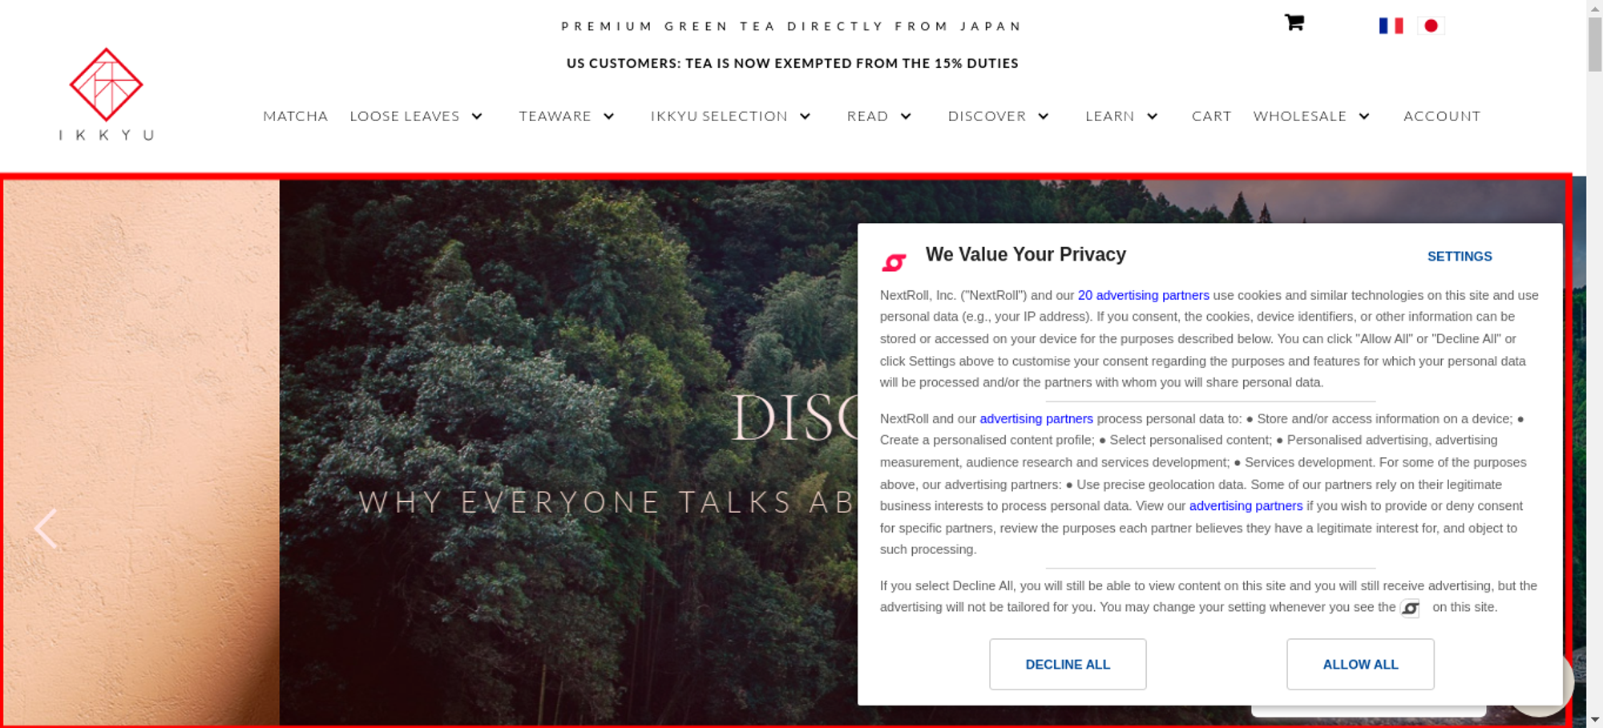Expand the Discover menu chevron

point(1044,116)
